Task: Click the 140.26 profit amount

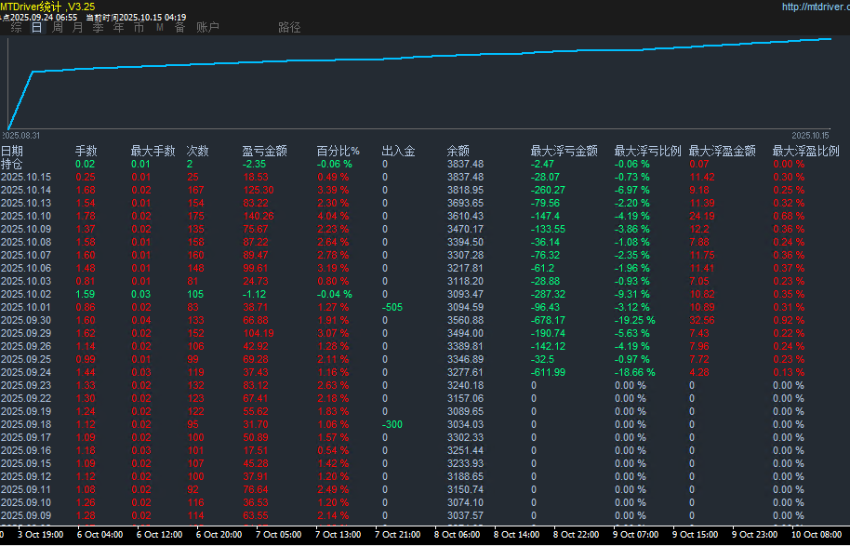Action: pos(258,216)
